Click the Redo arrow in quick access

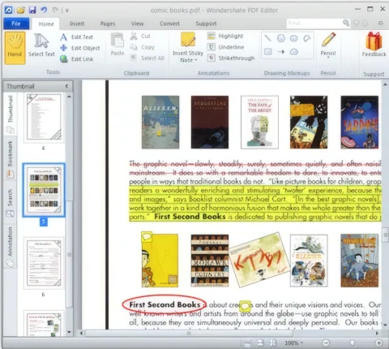coord(55,11)
